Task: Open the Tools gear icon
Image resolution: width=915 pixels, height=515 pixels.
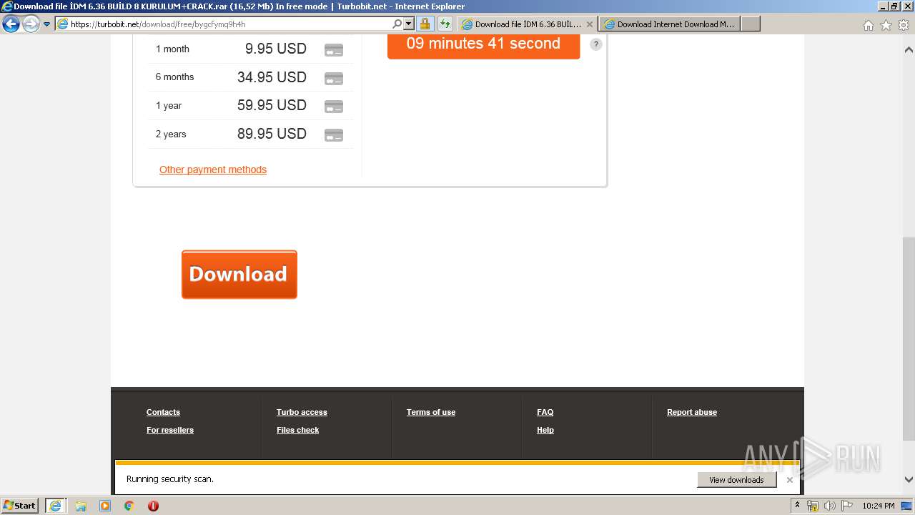Action: coord(904,25)
